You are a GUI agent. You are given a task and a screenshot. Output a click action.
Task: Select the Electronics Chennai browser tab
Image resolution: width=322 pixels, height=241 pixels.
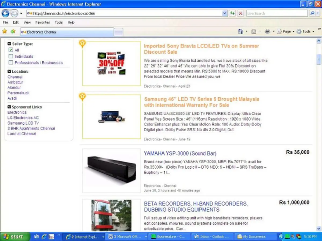(67, 32)
